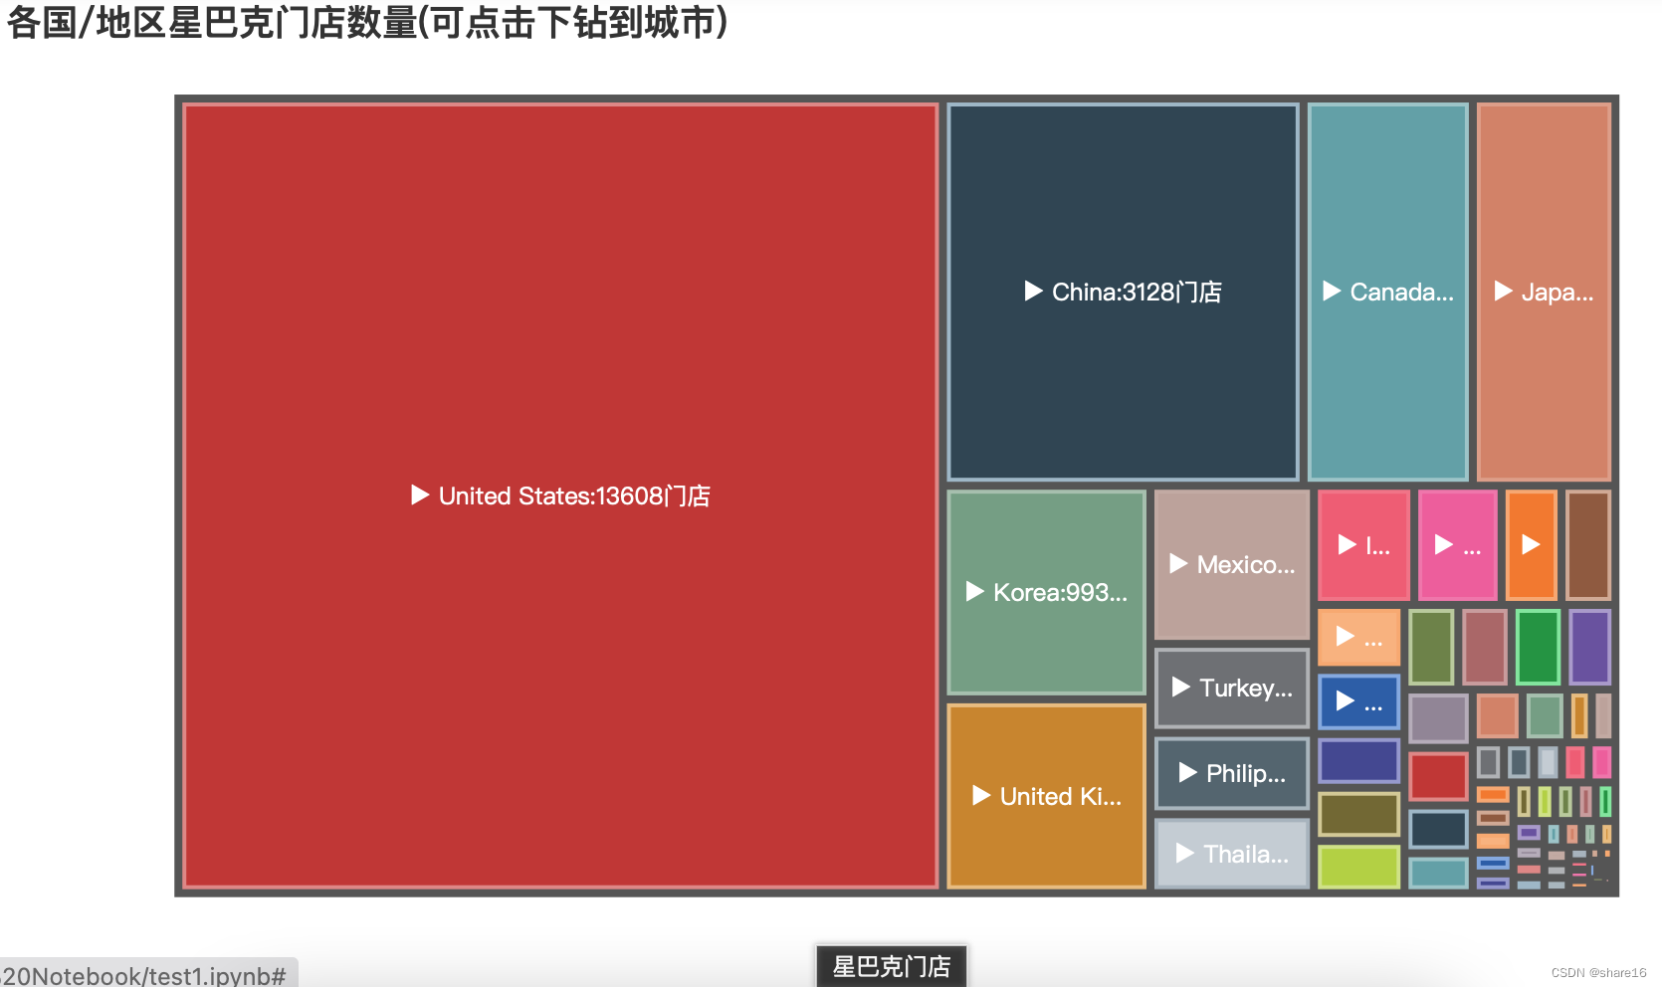Select the peach block with ellipsis label
The height and width of the screenshot is (987, 1662).
[x=1359, y=637]
